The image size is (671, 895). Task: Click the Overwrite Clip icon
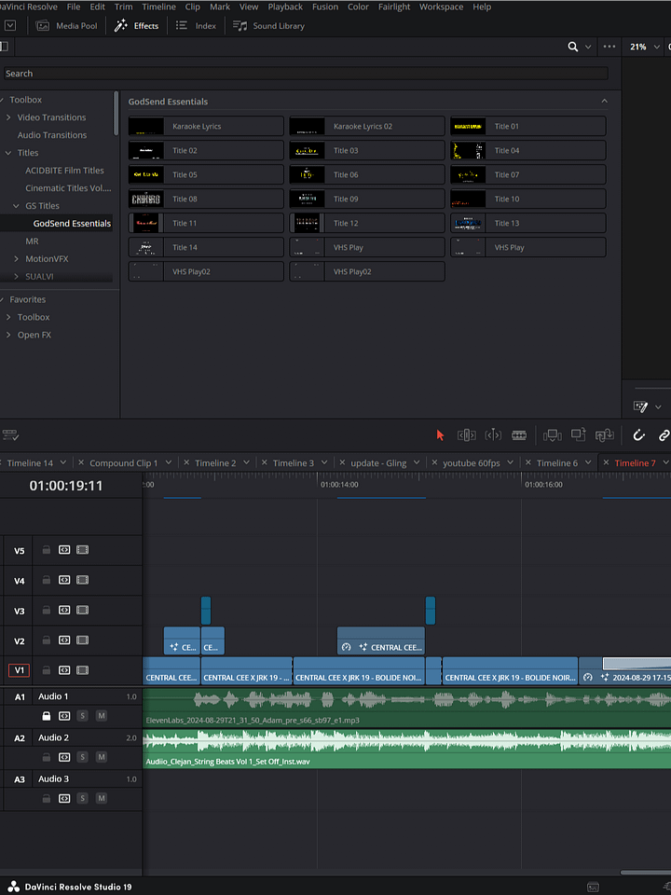(579, 435)
